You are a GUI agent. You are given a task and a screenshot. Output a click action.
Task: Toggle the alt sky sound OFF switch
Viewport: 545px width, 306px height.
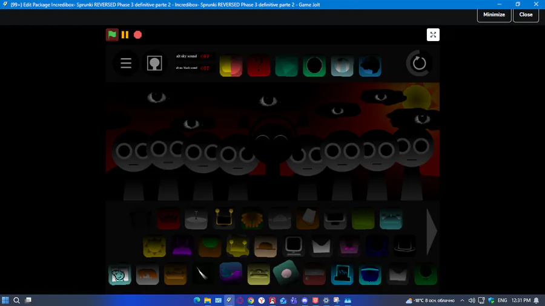pyautogui.click(x=205, y=56)
